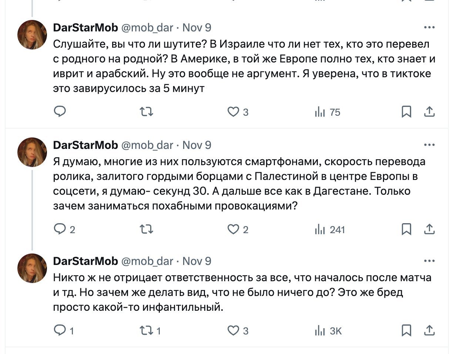Reply to the tweet with 241 views

[60, 229]
